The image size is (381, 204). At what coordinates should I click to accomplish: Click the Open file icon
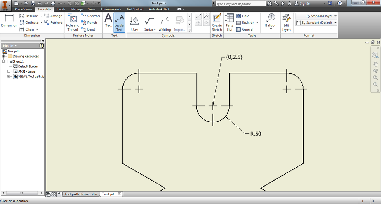(26, 3)
